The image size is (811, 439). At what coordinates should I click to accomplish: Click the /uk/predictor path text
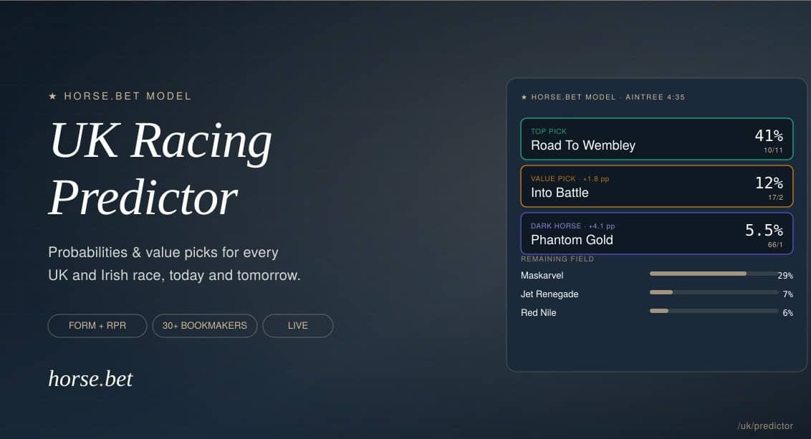coord(765,425)
